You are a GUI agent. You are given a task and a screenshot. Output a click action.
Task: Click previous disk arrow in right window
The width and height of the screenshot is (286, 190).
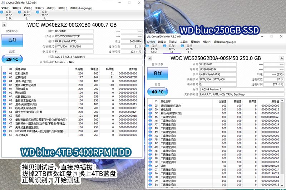pos(149,58)
